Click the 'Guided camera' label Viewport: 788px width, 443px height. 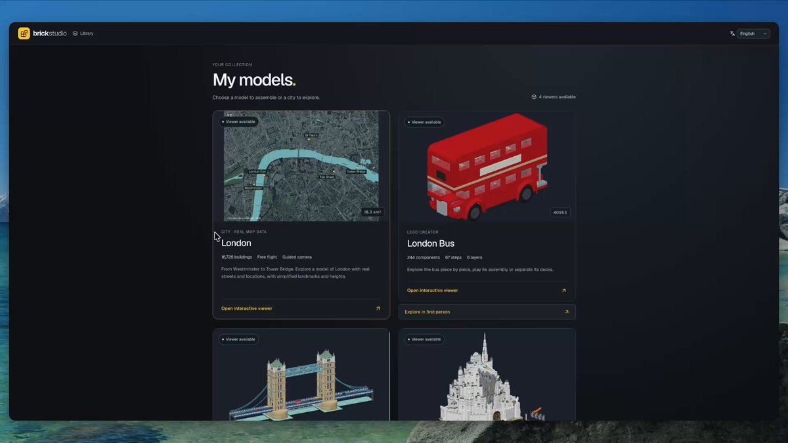297,257
